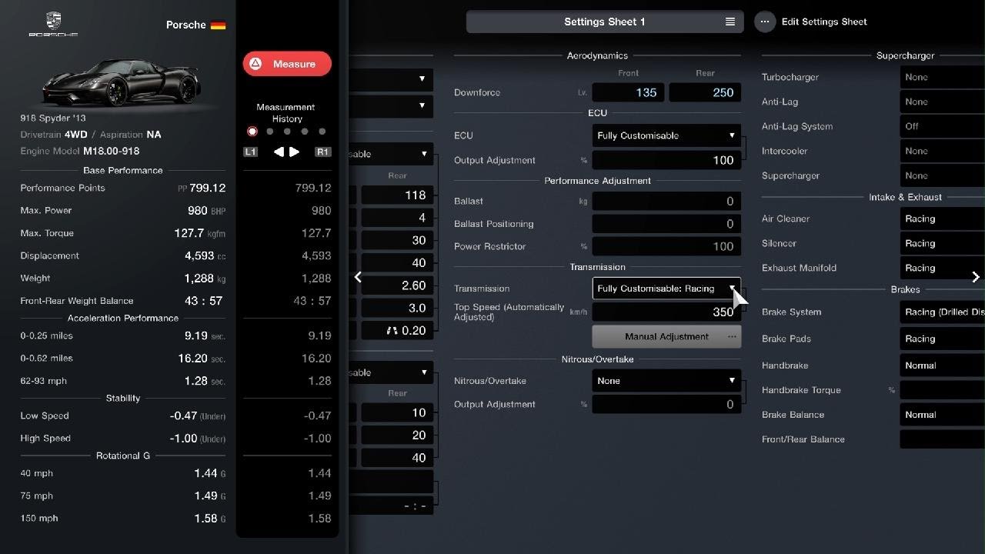Open Edit Settings Sheet options
The width and height of the screenshot is (985, 554).
813,22
